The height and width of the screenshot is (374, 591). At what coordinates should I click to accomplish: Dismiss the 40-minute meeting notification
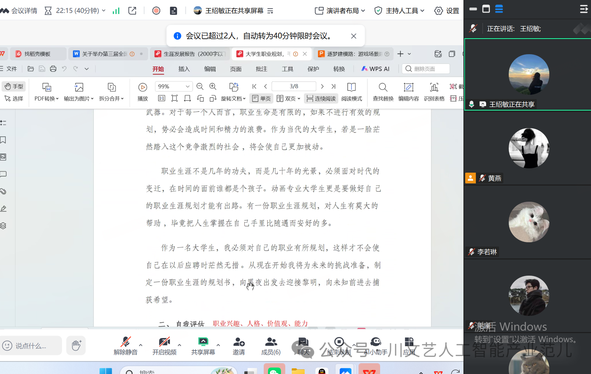354,36
